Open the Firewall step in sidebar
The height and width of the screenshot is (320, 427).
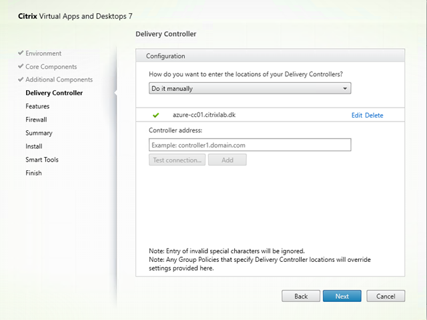36,120
